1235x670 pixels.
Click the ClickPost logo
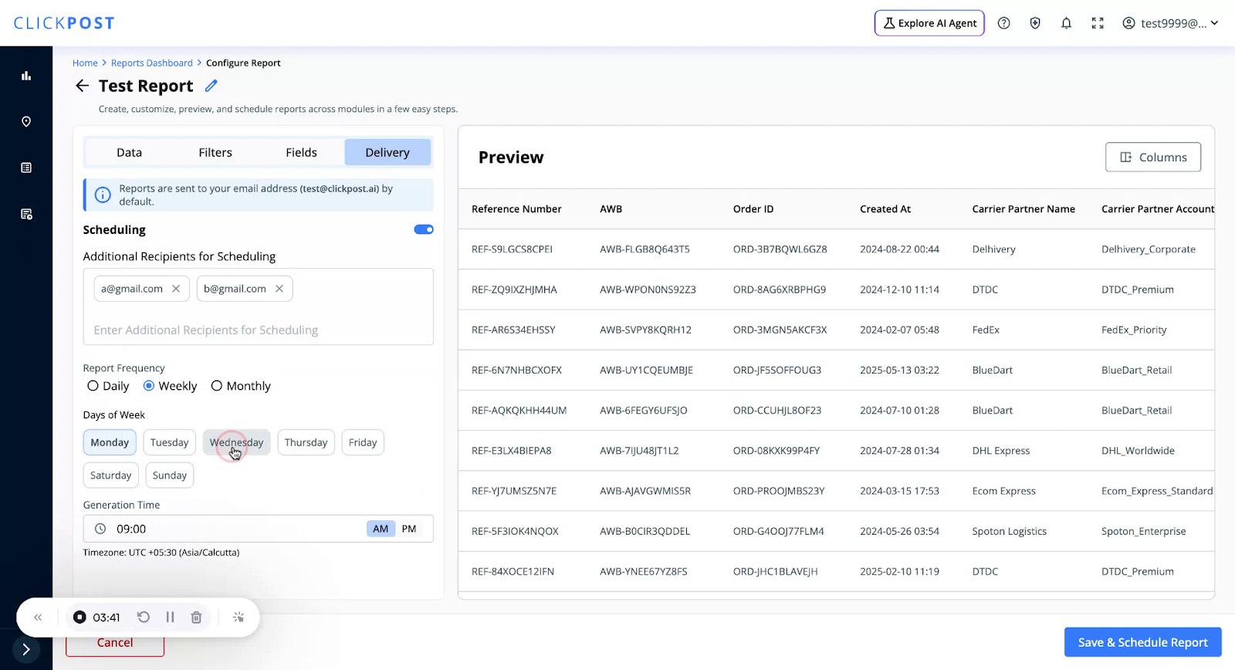coord(64,23)
